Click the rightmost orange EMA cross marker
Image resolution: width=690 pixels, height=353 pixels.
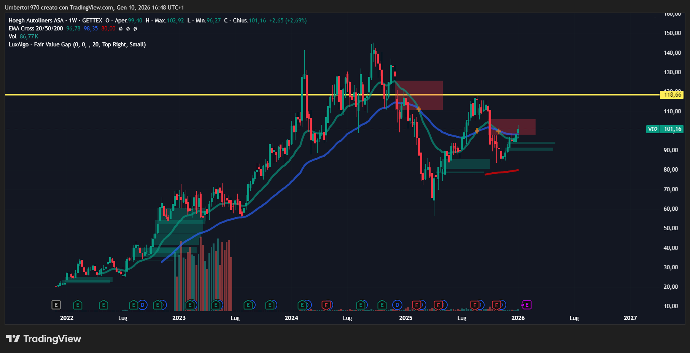(x=499, y=131)
